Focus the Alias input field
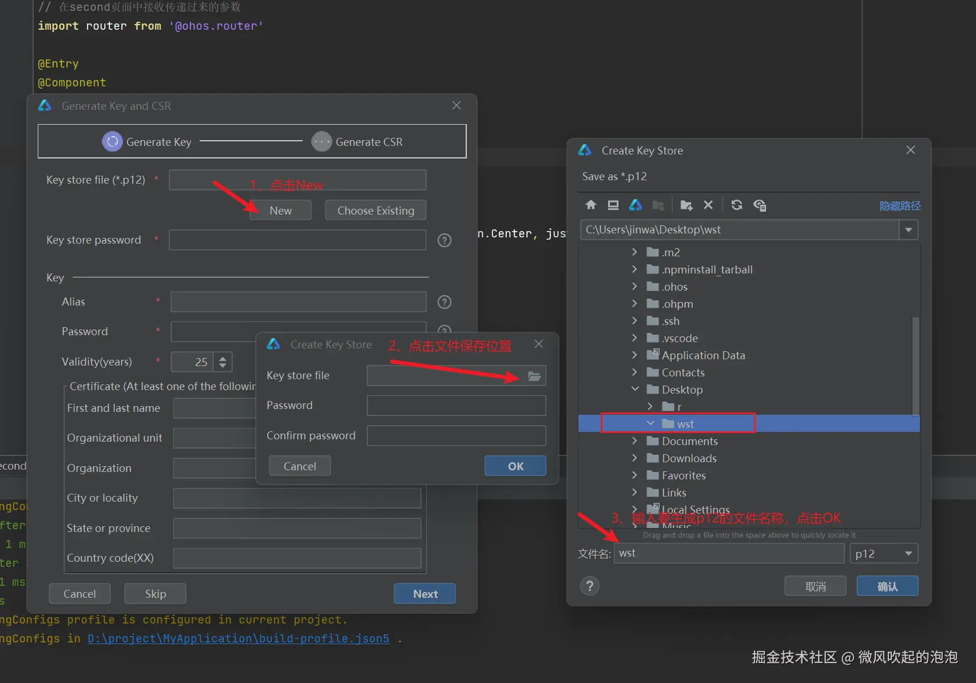The image size is (976, 683). tap(298, 302)
